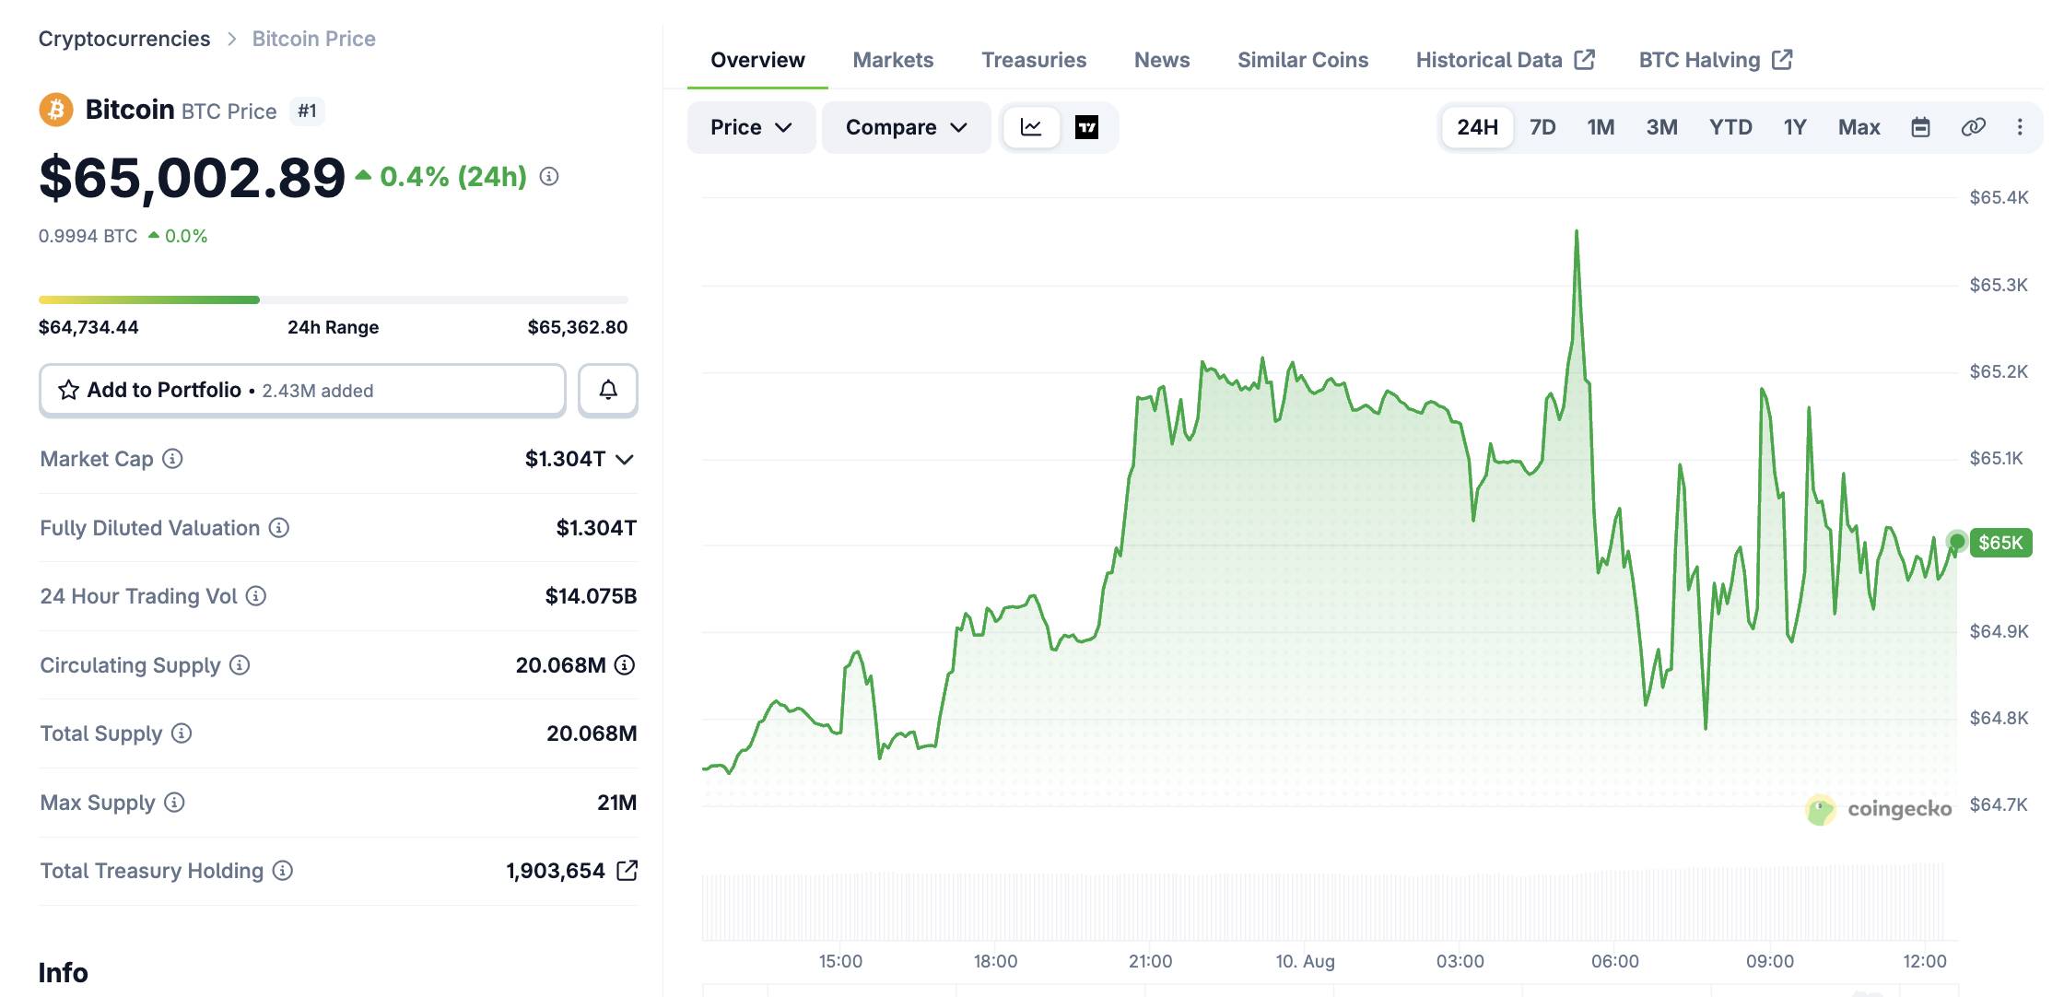Viewport: 2064px width, 997px height.
Task: Switch to the line chart view icon
Action: (x=1031, y=127)
